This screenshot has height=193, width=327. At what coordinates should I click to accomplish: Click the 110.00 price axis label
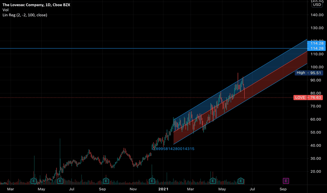coord(317,54)
